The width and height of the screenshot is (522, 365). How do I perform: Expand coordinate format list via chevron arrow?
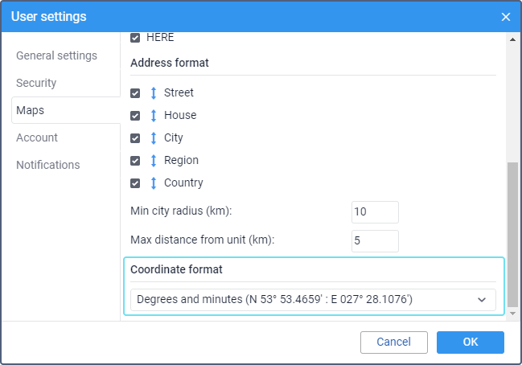click(x=482, y=300)
